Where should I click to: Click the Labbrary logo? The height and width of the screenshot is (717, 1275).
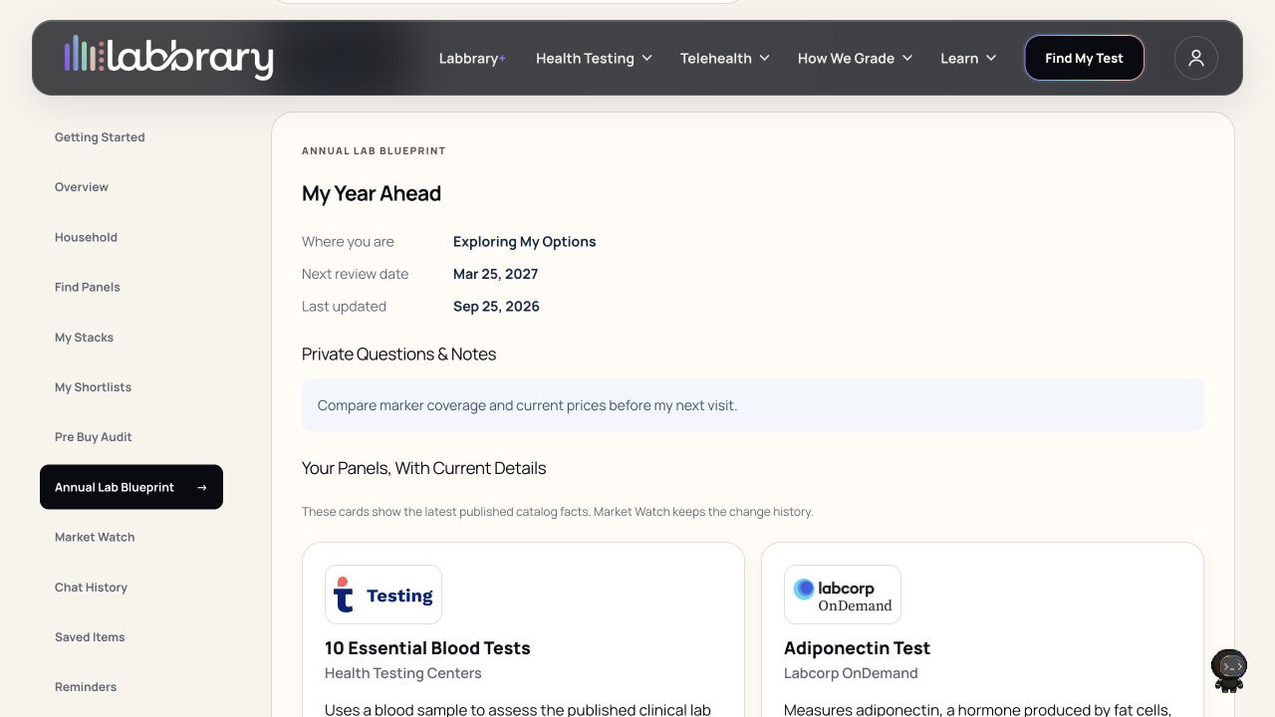(168, 58)
